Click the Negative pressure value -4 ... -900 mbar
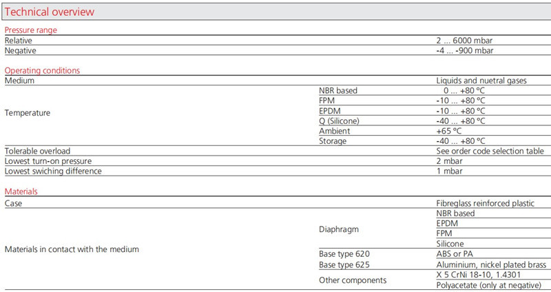551x292 pixels. pos(464,51)
